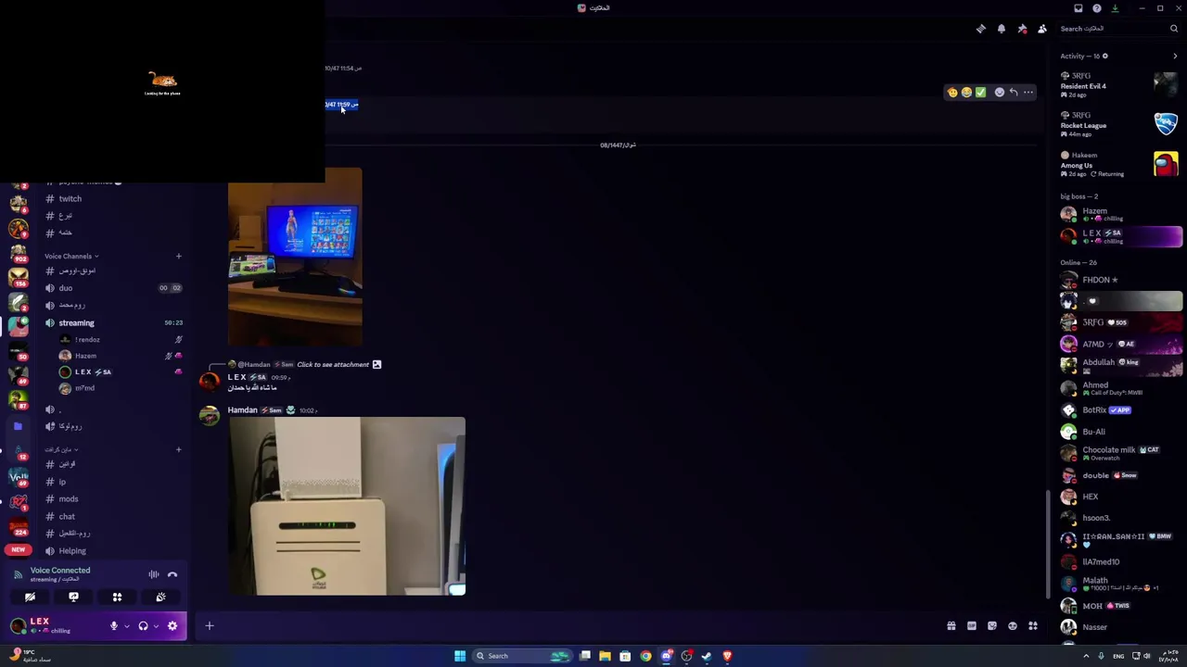This screenshot has width=1187, height=667.
Task: Collapse the Voice Channels category
Action: pyautogui.click(x=71, y=257)
